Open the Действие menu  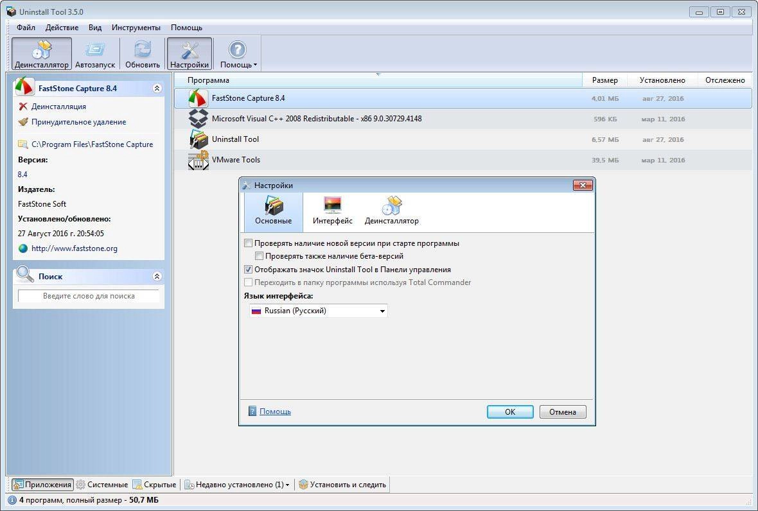click(x=62, y=28)
